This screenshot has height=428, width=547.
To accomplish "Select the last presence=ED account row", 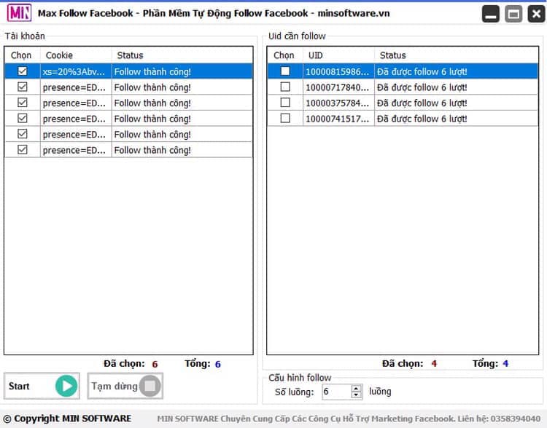I will (73, 150).
